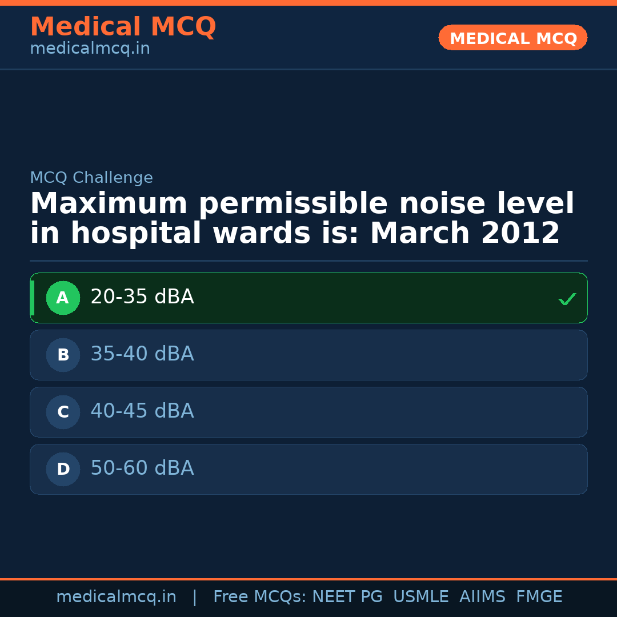
Task: Open medicalmcq.in link in footer
Action: [x=116, y=597]
